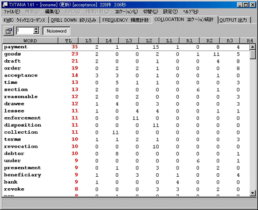258x210 pixels.
Task: Increase the spinner value with the up arrow
Action: 36,29
